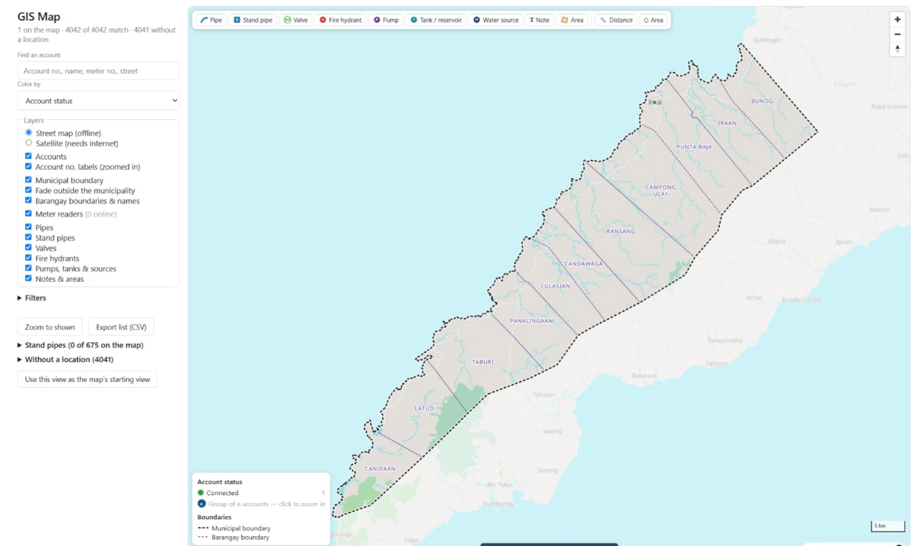Viewport: 922px width, 546px height.
Task: Zoom out with the minus map control
Action: pos(897,34)
